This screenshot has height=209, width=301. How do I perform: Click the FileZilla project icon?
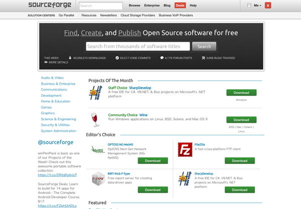[185, 149]
